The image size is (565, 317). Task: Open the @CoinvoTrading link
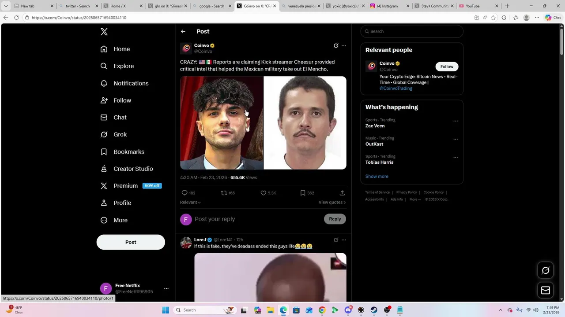396,88
